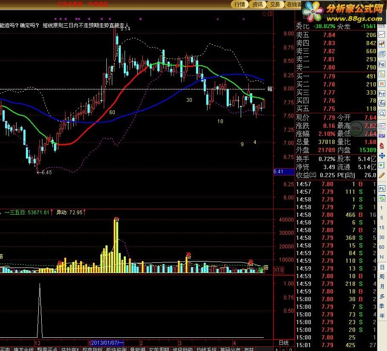Click 卖一 price 7.80 row

point(336,67)
